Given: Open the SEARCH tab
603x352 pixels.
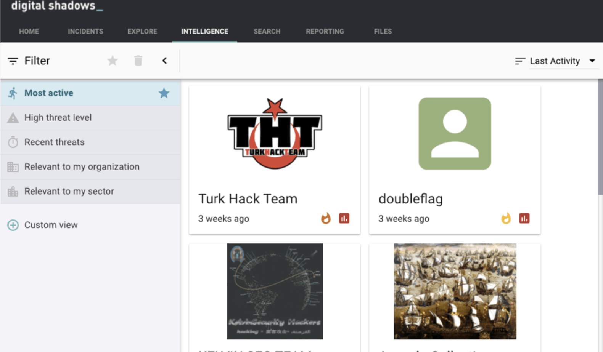Looking at the screenshot, I should pyautogui.click(x=267, y=31).
